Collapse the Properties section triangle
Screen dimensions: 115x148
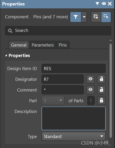6,55
